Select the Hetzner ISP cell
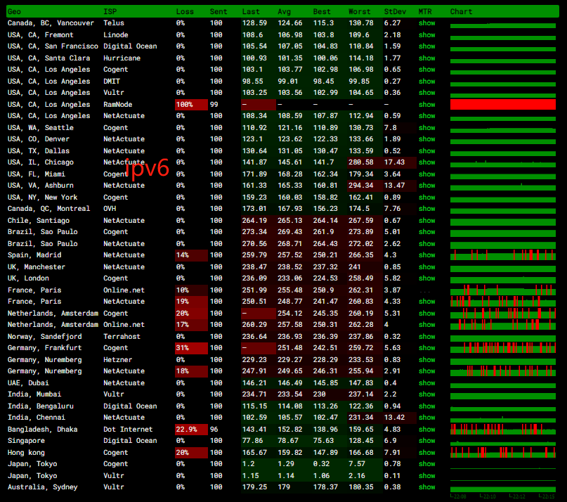Viewport: 567px width, 502px height. click(x=118, y=360)
